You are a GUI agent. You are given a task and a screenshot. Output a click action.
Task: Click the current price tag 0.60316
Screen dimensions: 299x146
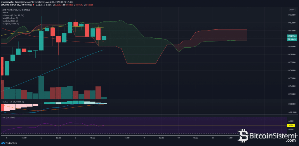pyautogui.click(x=291, y=36)
